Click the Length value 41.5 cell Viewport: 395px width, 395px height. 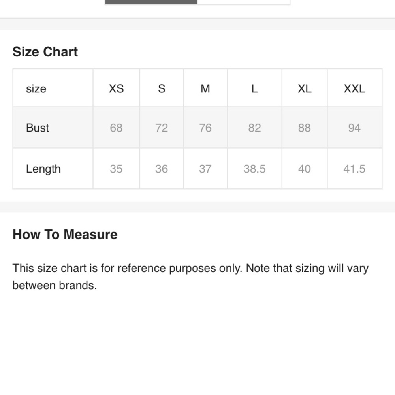tap(354, 169)
